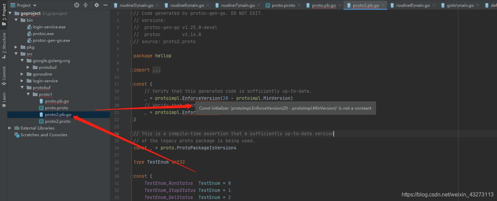Close the proto.proto tab
This screenshot has height=201, width=497.
(x=299, y=5)
